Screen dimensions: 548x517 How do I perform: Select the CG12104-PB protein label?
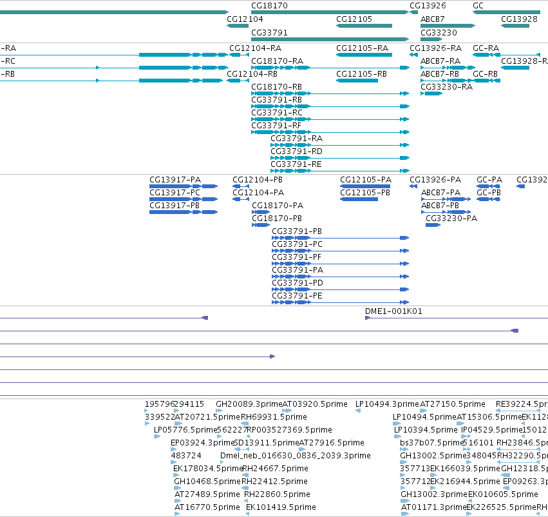click(258, 180)
